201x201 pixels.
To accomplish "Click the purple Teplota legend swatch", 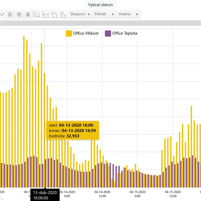I will [x=108, y=33].
